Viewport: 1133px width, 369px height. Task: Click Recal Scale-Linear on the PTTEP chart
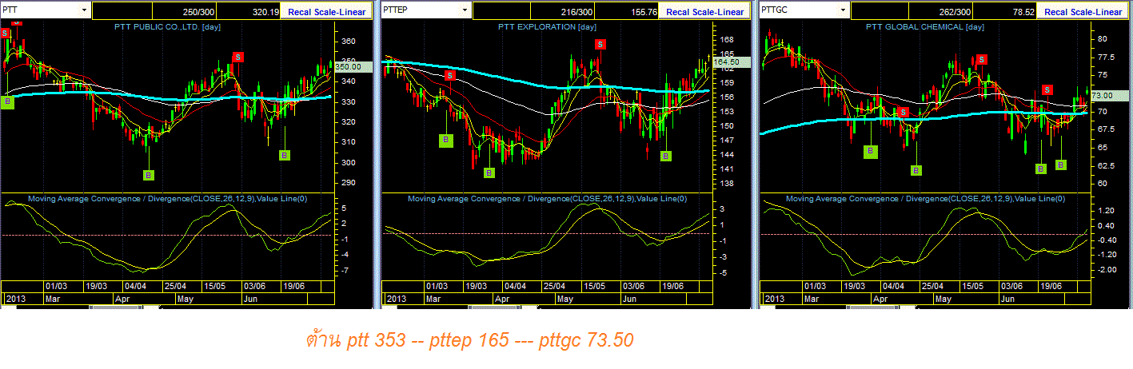coord(704,11)
